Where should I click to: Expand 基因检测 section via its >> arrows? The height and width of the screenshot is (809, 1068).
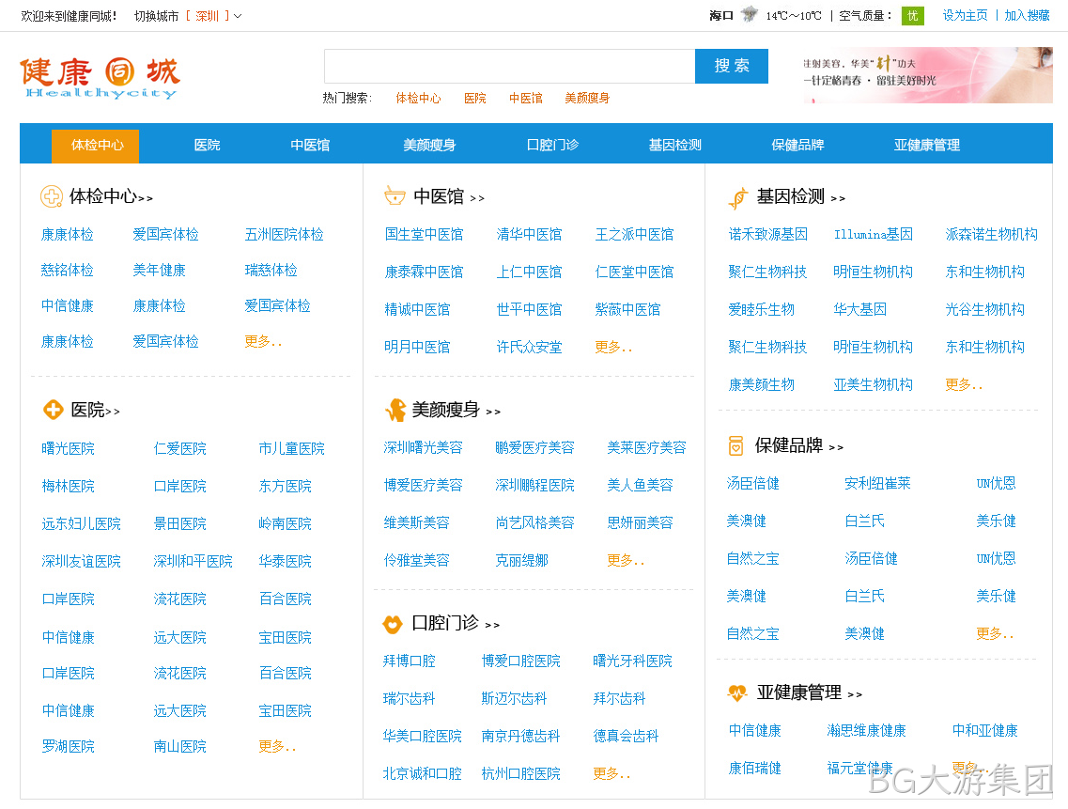(x=838, y=198)
